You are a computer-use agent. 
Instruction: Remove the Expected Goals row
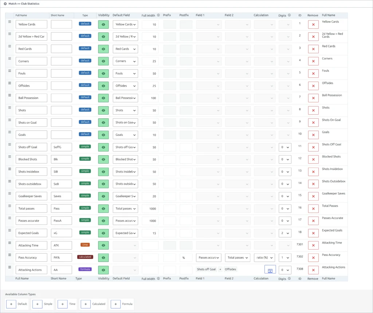tap(313, 233)
